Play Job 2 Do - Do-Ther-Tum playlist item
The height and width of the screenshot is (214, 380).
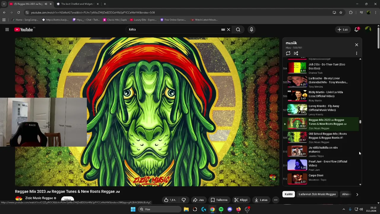coord(321,68)
